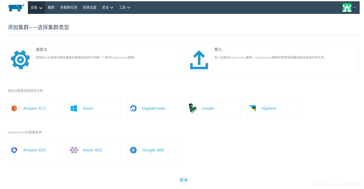The height and width of the screenshot is (189, 364).
Task: Expand the 工具 tools menu
Action: [x=124, y=8]
